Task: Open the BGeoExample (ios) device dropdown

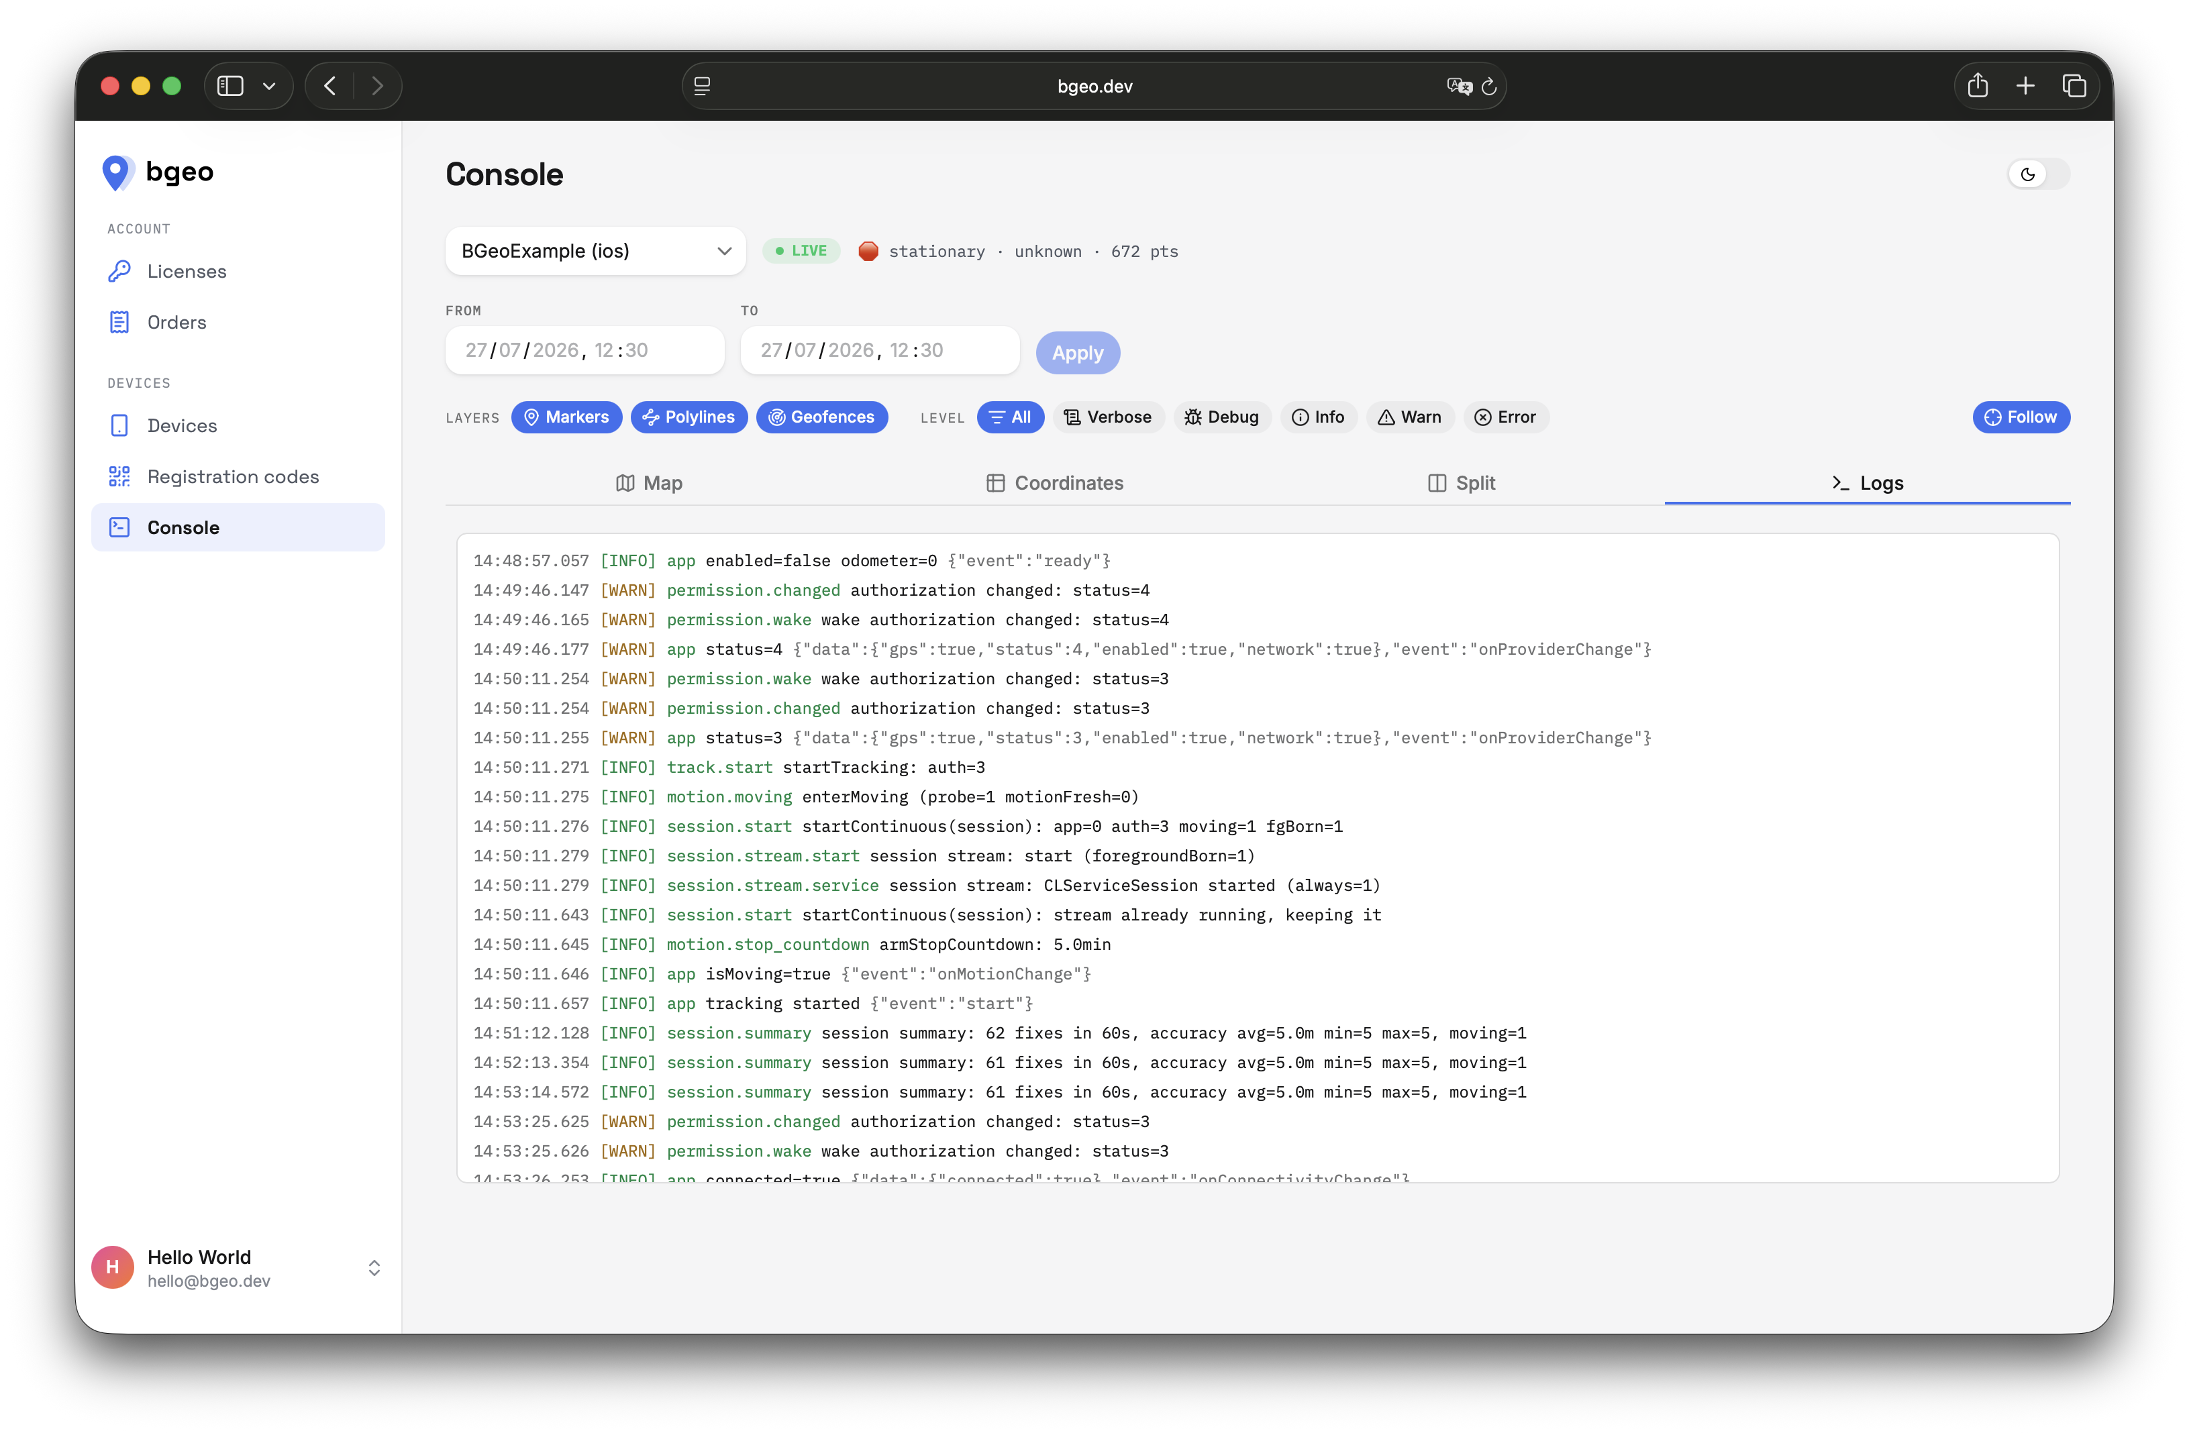Action: pyautogui.click(x=595, y=251)
